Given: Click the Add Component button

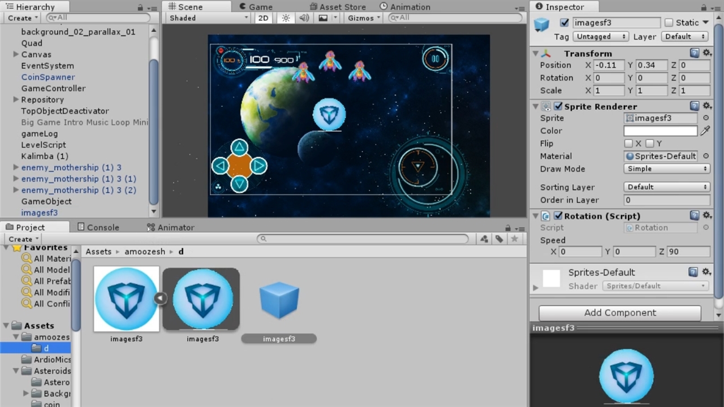Looking at the screenshot, I should (620, 313).
